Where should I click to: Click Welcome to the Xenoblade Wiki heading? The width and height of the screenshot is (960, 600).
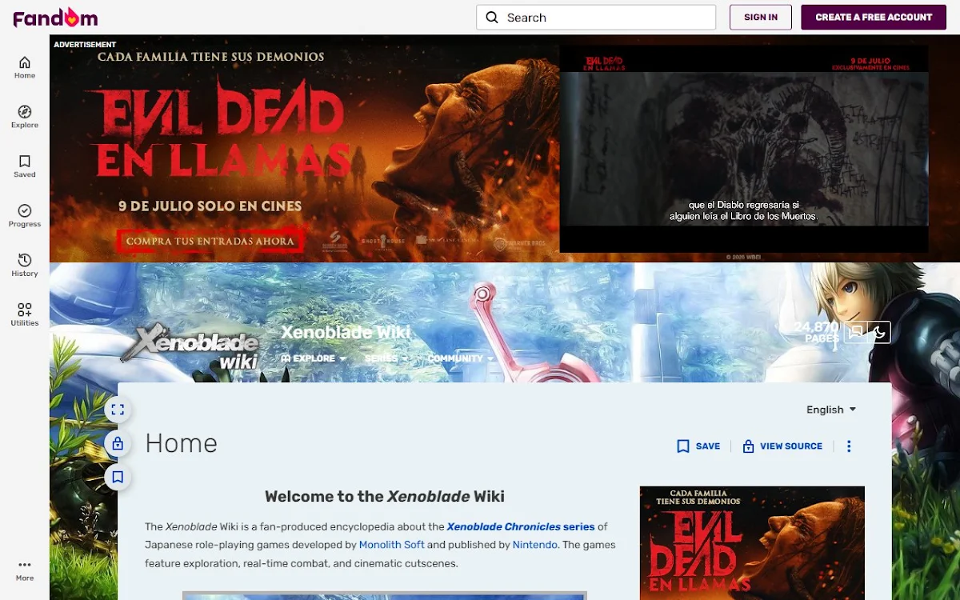[385, 496]
